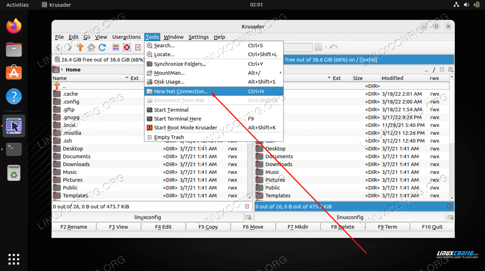
Task: Open the Useractions menu
Action: click(127, 37)
